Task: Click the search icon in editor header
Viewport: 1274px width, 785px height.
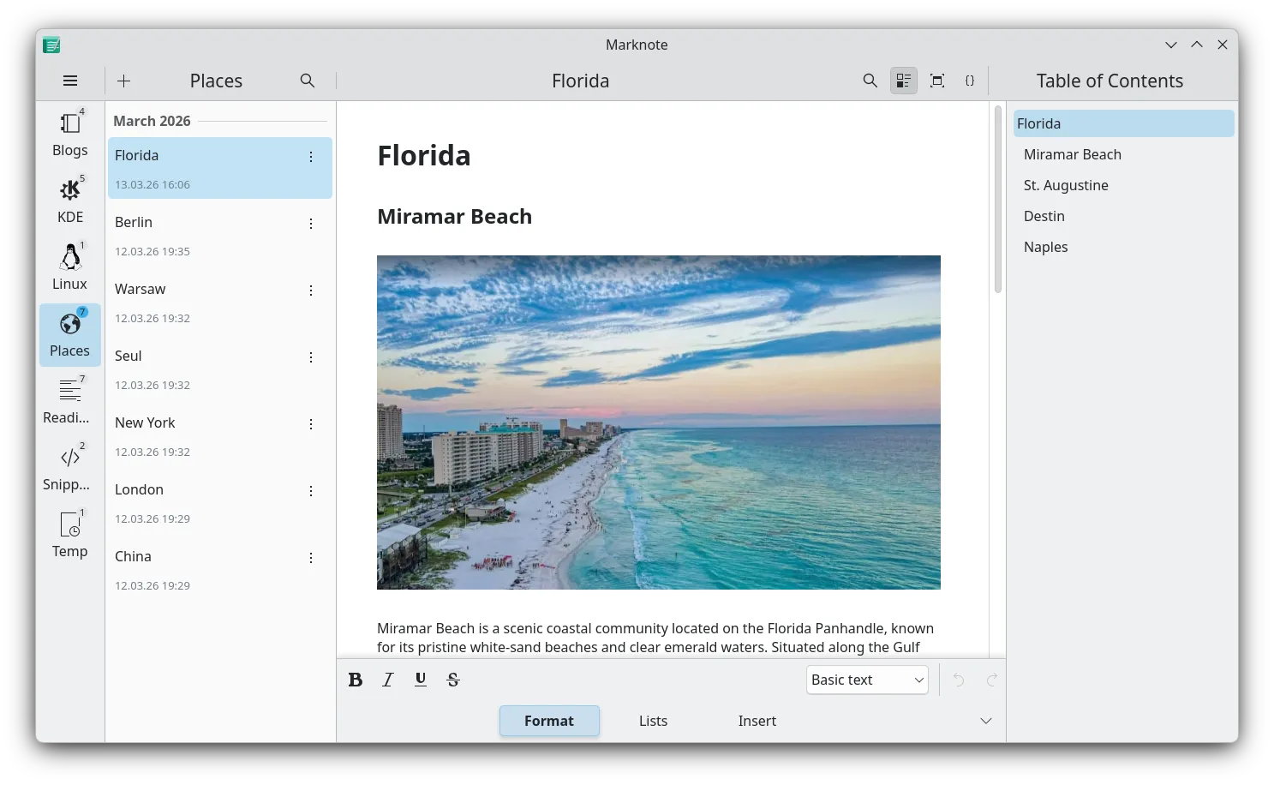Action: [870, 81]
